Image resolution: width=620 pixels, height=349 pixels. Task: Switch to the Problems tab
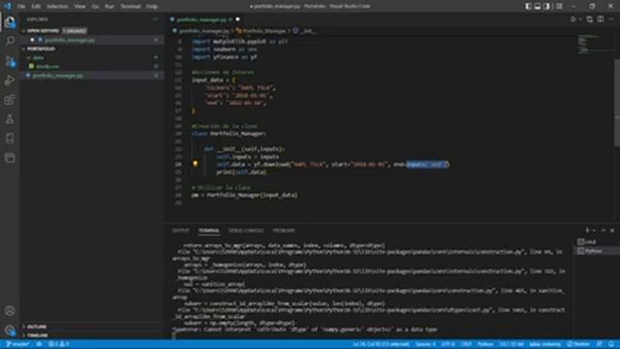pos(284,231)
